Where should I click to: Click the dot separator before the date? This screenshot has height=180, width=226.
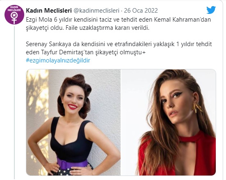[122, 11]
